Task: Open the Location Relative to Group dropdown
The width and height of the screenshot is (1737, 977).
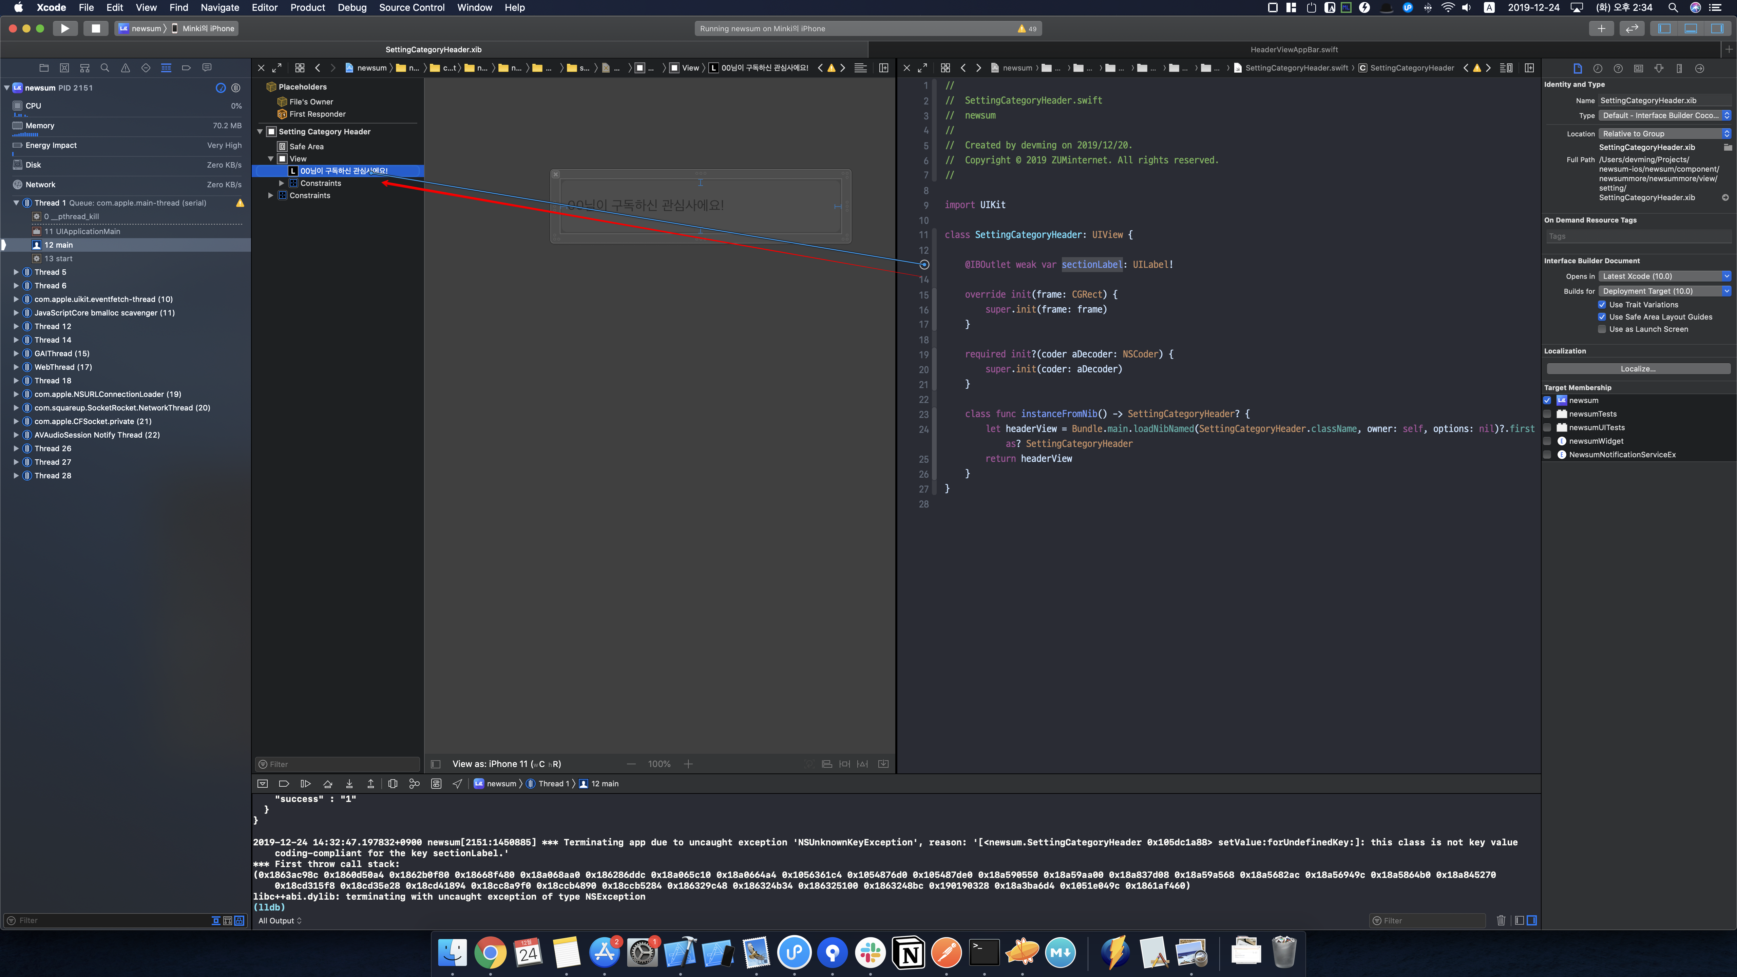Action: (x=1664, y=134)
